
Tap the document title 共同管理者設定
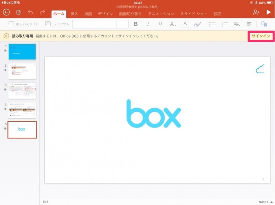tap(126, 7)
